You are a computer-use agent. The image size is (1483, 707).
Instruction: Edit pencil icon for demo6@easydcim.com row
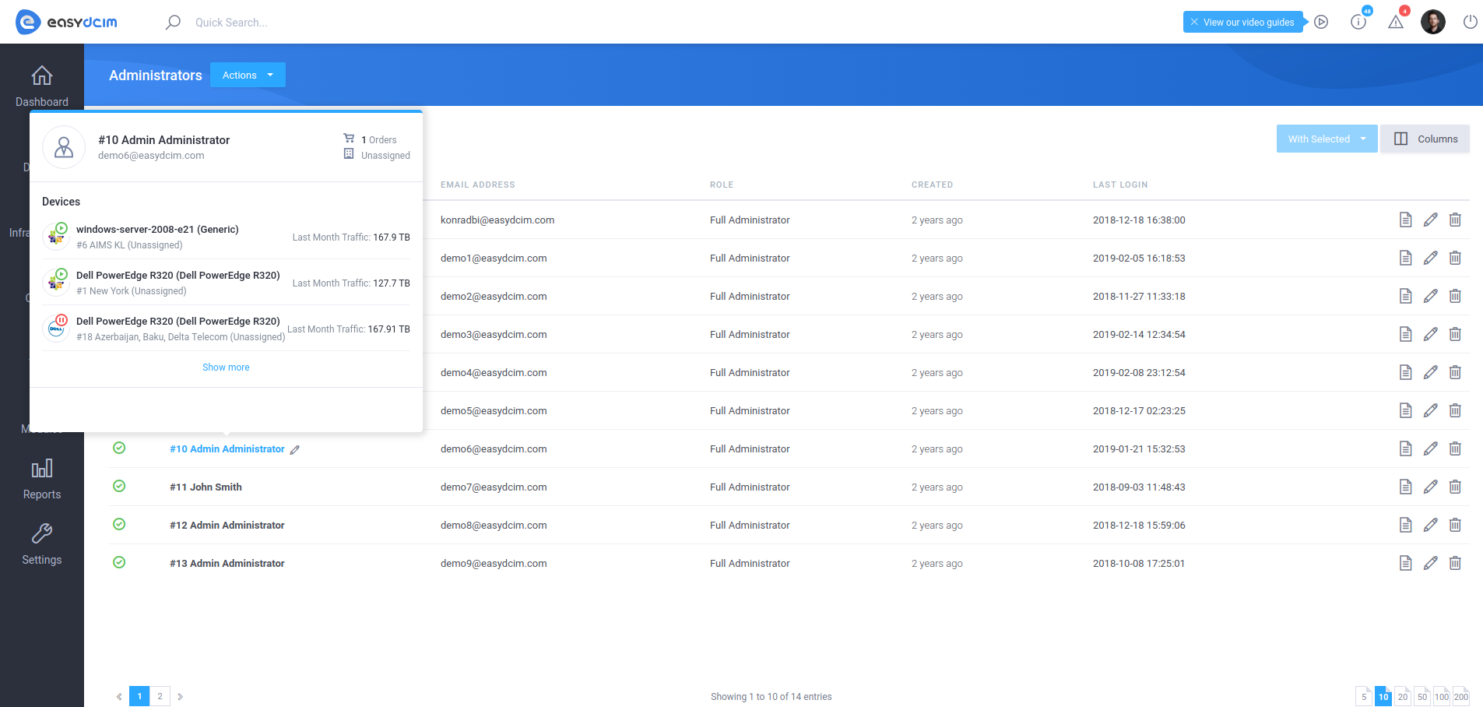(x=1430, y=448)
